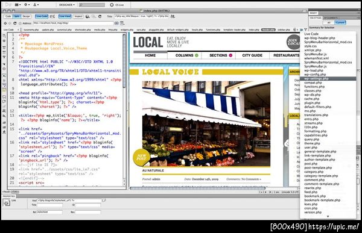
Task: Click CITY GUIDE in the page navigation
Action: pos(252,55)
